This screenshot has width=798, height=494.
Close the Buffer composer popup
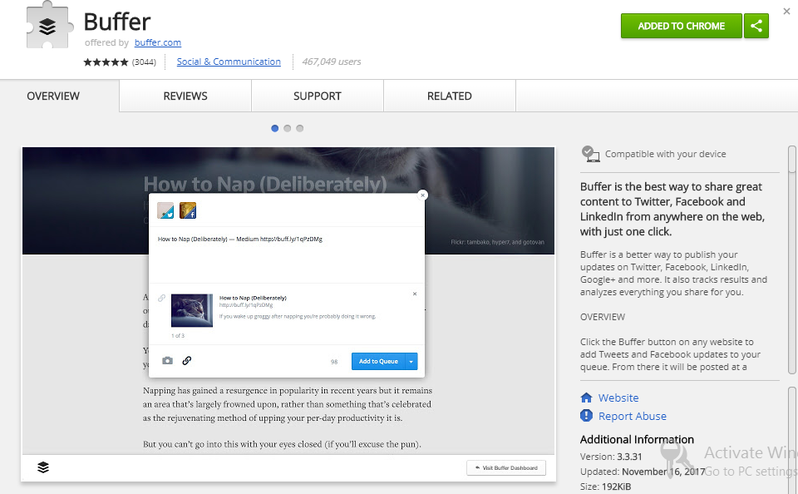pyautogui.click(x=422, y=195)
